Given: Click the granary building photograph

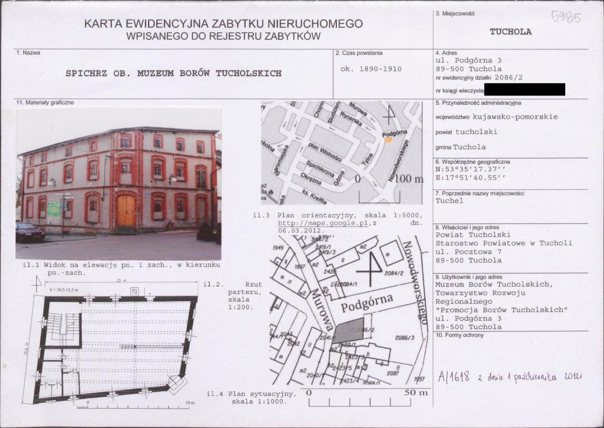Looking at the screenshot, I should [x=119, y=184].
